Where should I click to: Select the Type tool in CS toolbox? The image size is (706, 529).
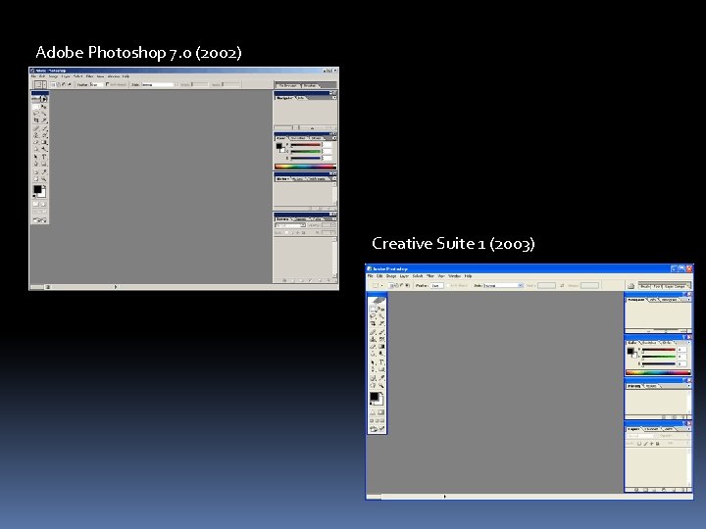(381, 362)
